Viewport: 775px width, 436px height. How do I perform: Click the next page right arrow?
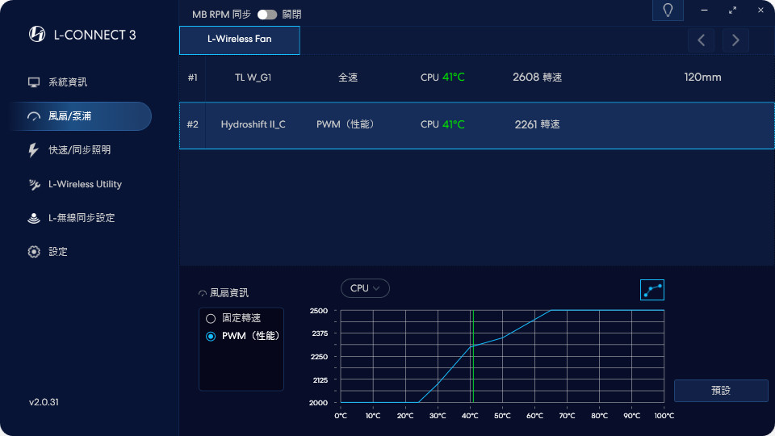tap(735, 40)
